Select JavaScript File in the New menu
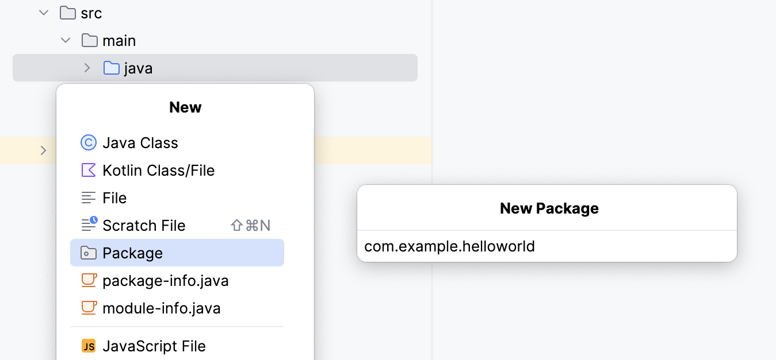Image resolution: width=776 pixels, height=360 pixels. click(154, 346)
